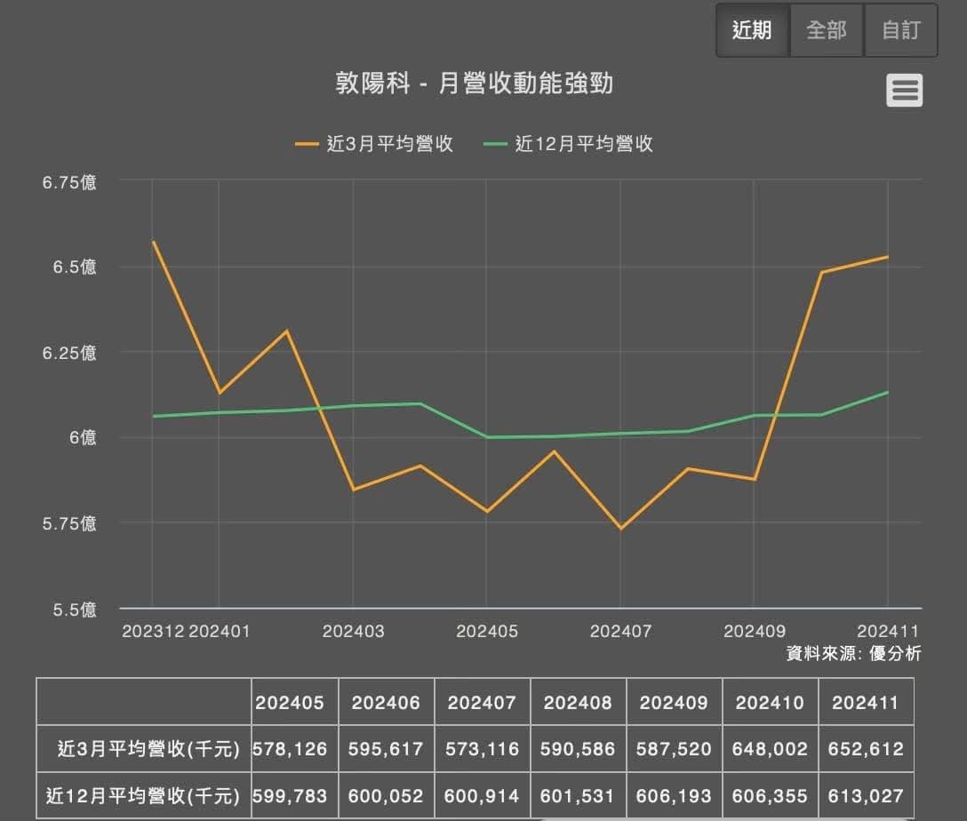Click y-axis label 6.5億
Image resolution: width=967 pixels, height=821 pixels.
(75, 267)
